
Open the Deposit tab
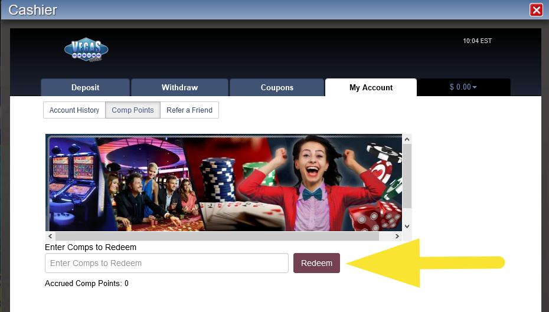coord(85,87)
